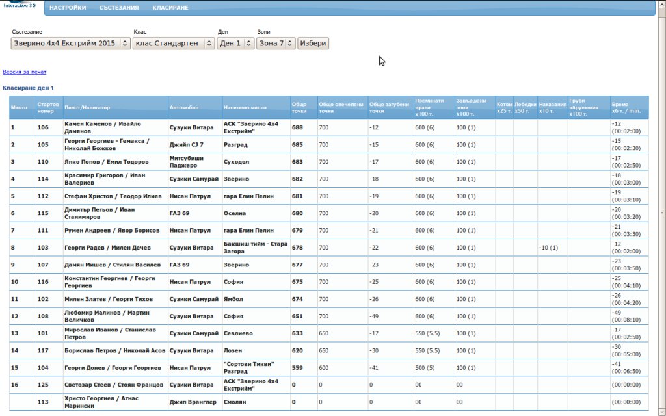Open the Версия за печат link
This screenshot has width=666, height=416.
click(25, 72)
